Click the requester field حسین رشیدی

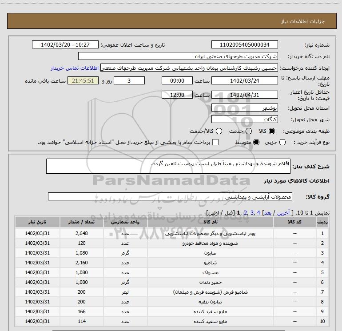(189, 68)
